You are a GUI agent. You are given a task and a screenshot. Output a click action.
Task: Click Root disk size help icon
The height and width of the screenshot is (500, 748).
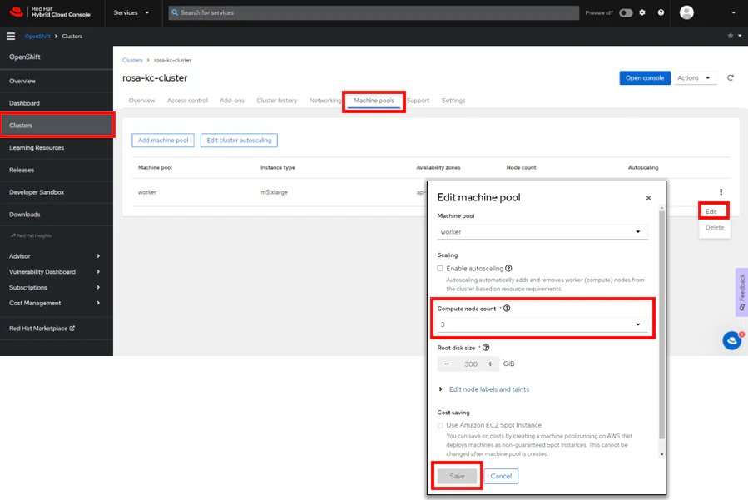point(486,347)
